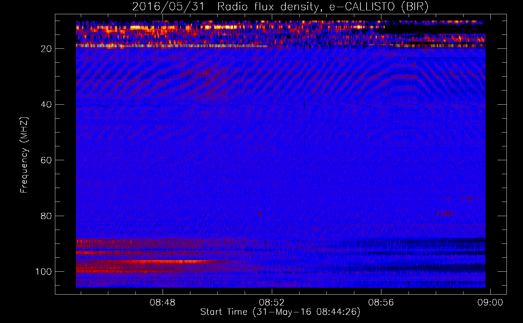Viewport: 523px width, 323px height.
Task: Click the 60 frequency tick label
Action: [46, 160]
